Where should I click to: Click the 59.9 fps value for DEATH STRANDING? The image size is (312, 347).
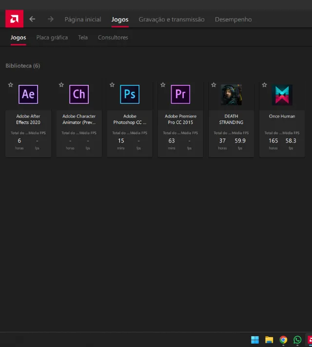coord(240,141)
